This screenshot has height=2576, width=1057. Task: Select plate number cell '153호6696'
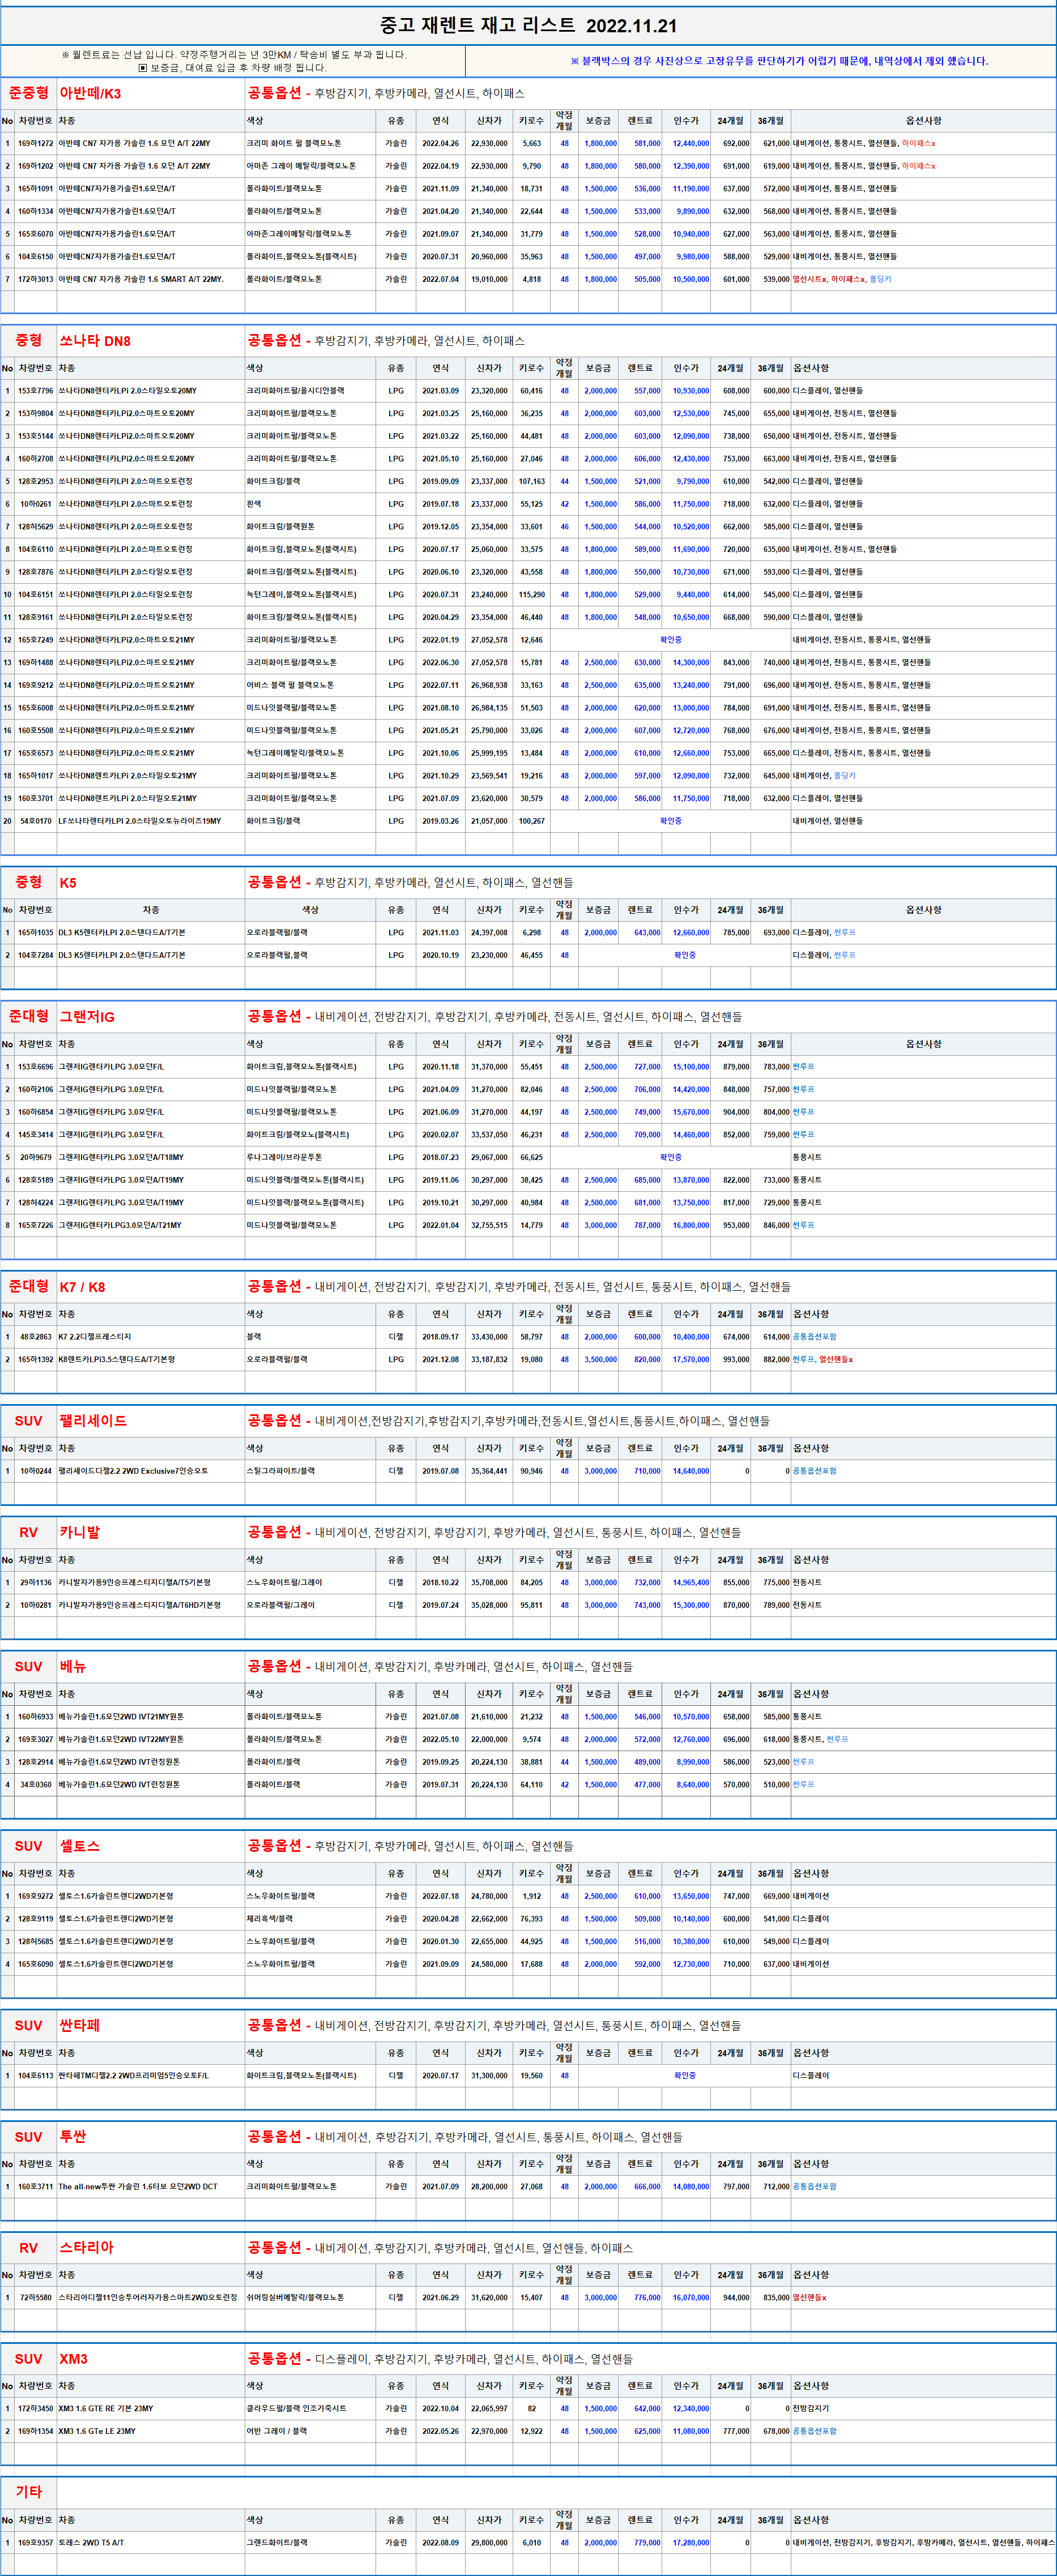click(35, 1066)
